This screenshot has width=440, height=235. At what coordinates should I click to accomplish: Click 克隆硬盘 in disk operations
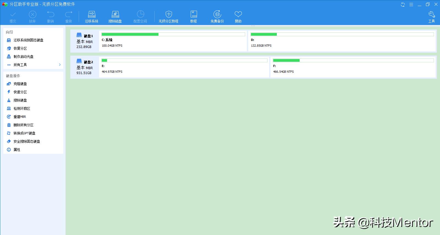click(20, 84)
